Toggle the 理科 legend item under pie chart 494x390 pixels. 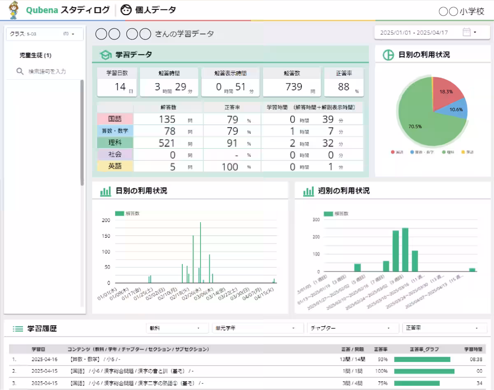tap(448, 152)
